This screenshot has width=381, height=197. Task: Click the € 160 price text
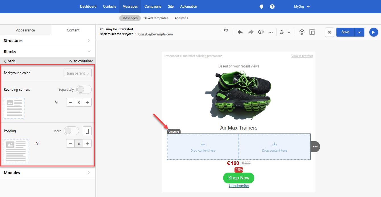tap(233, 163)
